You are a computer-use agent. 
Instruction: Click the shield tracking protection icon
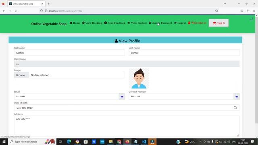coord(42,11)
